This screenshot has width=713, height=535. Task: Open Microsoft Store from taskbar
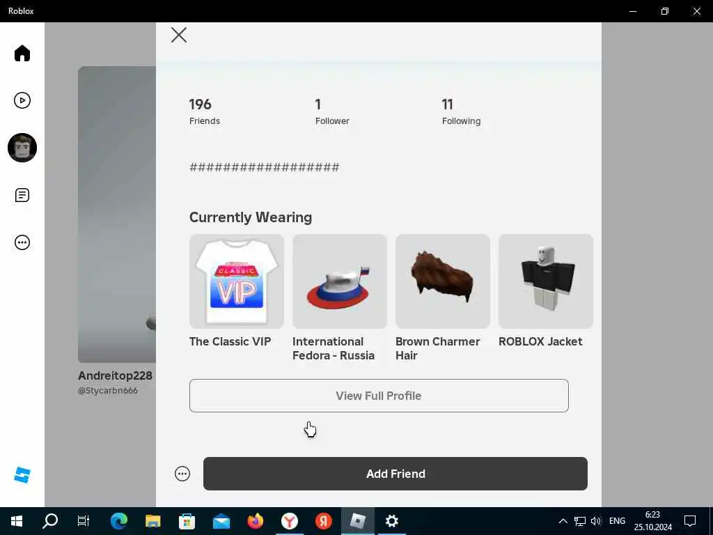tap(187, 521)
